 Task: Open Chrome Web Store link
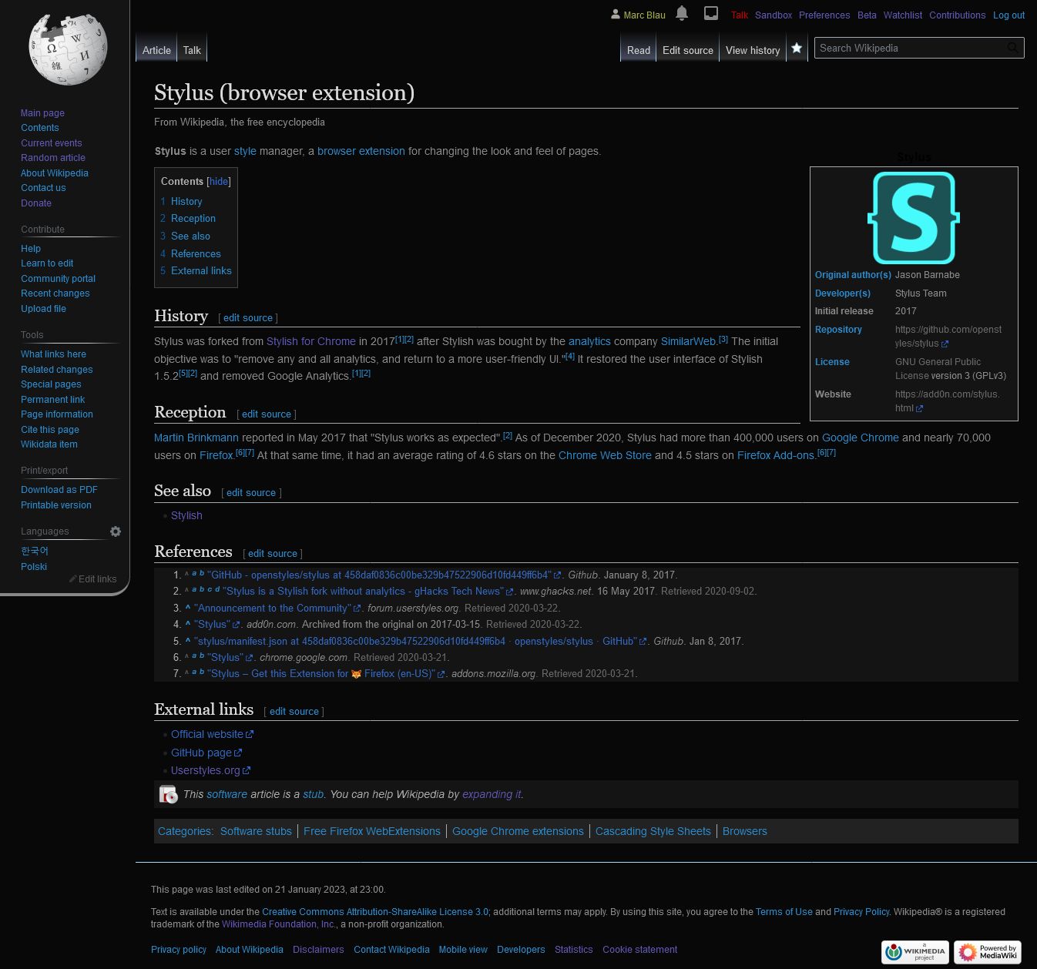605,455
